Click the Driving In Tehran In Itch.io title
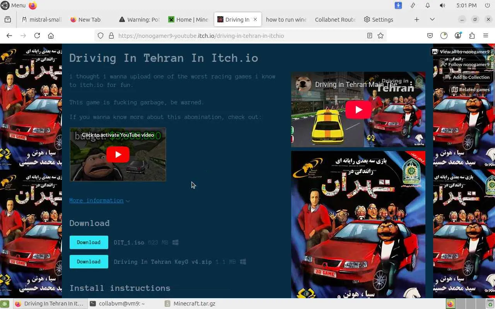 click(164, 58)
